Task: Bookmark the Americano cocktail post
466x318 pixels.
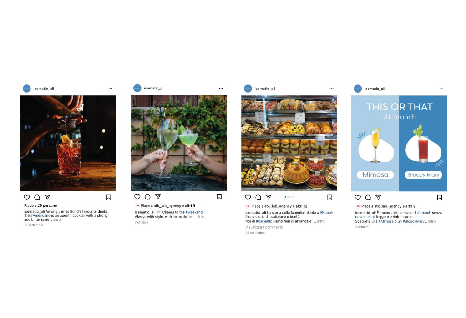Action: [108, 197]
